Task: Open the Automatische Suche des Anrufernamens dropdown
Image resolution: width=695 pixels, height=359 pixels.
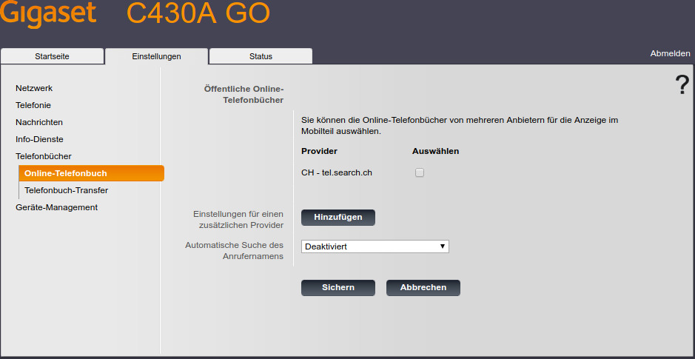Action: point(375,246)
